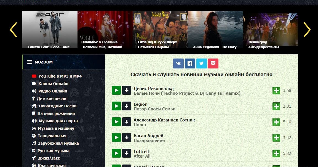This screenshot has width=318, height=167.
Task: Go to На день рождения category
Action: pyautogui.click(x=53, y=113)
